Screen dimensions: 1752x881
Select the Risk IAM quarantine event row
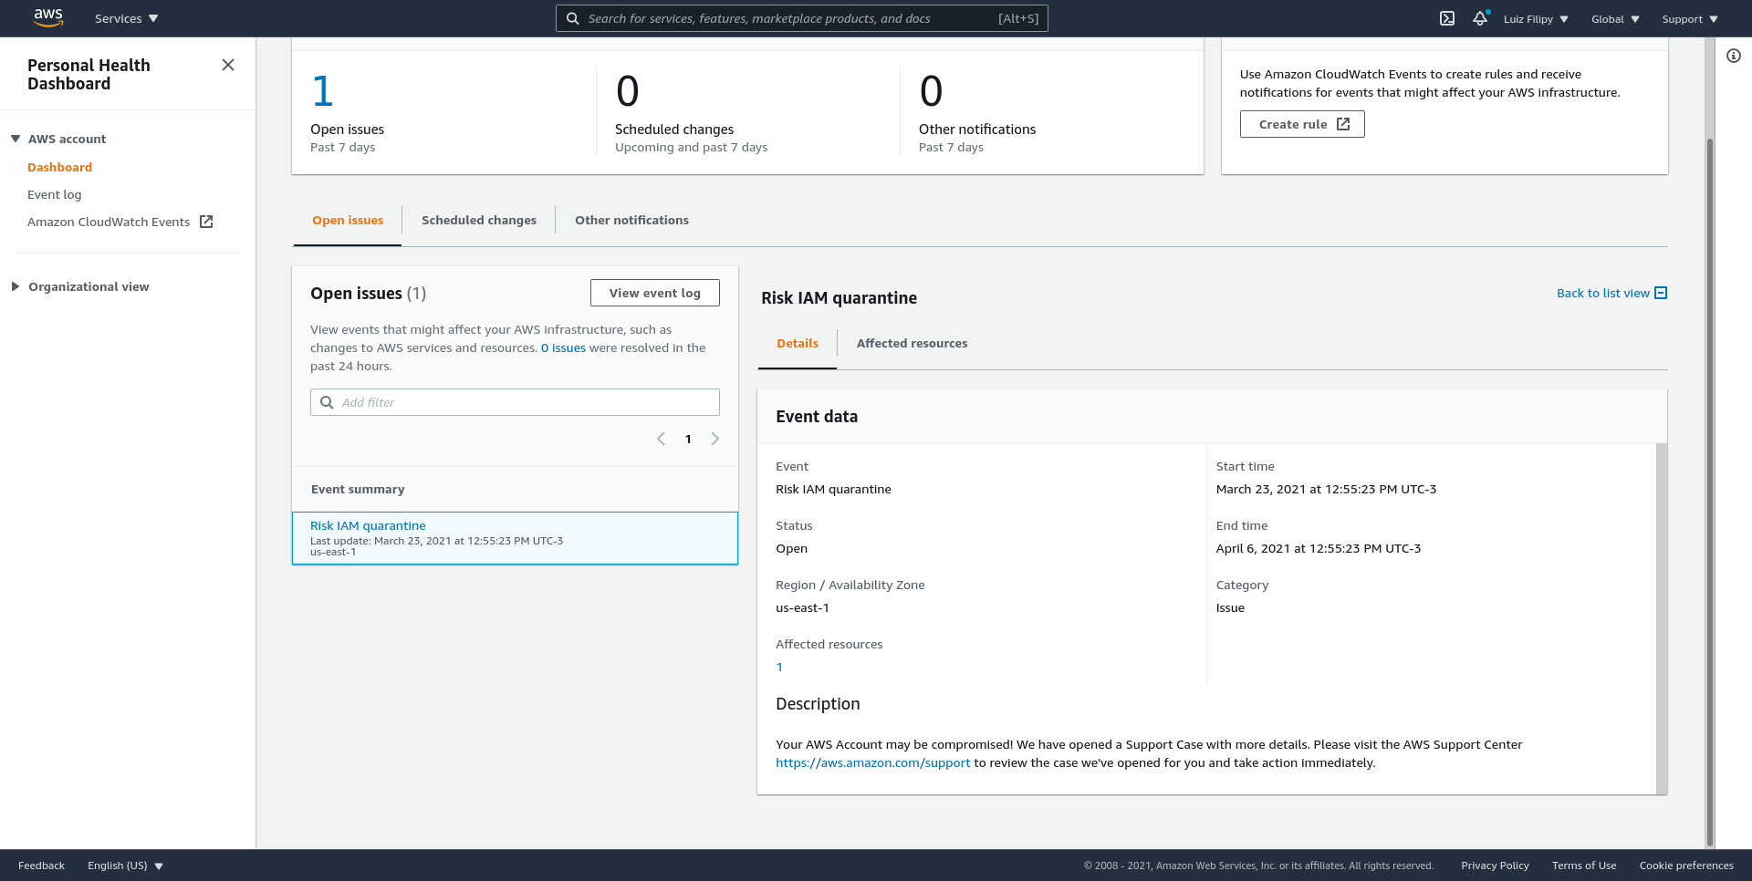click(515, 538)
